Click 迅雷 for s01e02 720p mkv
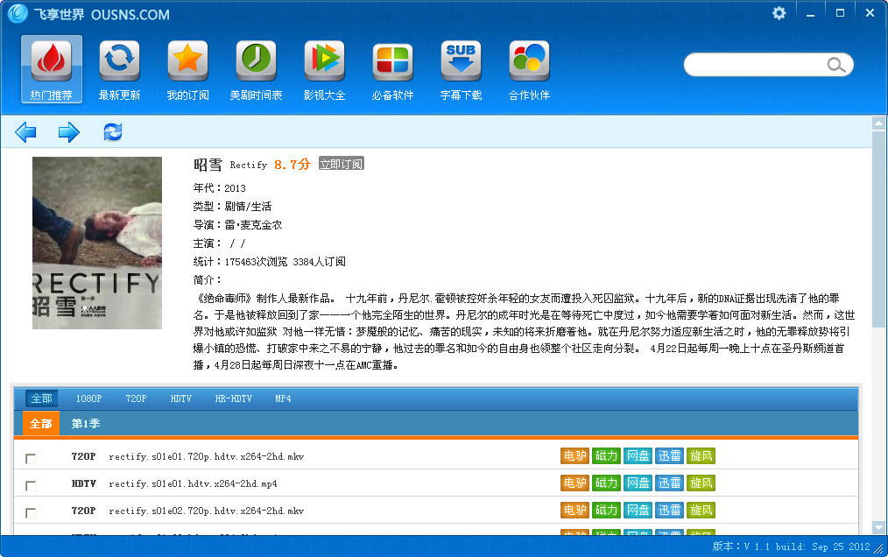This screenshot has height=557, width=888. (669, 510)
